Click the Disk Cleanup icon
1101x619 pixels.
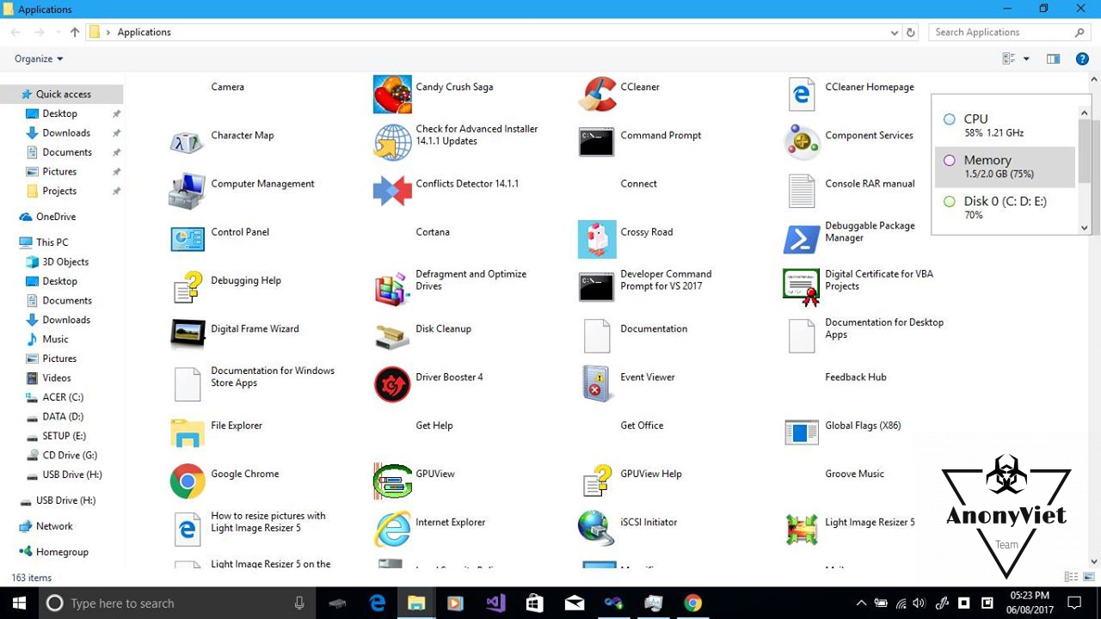pyautogui.click(x=391, y=335)
